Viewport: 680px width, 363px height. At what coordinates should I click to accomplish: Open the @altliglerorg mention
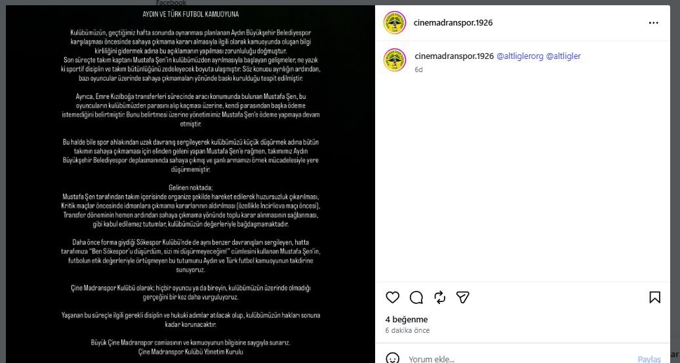pyautogui.click(x=519, y=56)
